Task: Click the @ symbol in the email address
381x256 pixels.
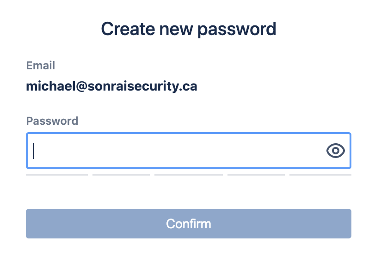Action: tap(82, 86)
